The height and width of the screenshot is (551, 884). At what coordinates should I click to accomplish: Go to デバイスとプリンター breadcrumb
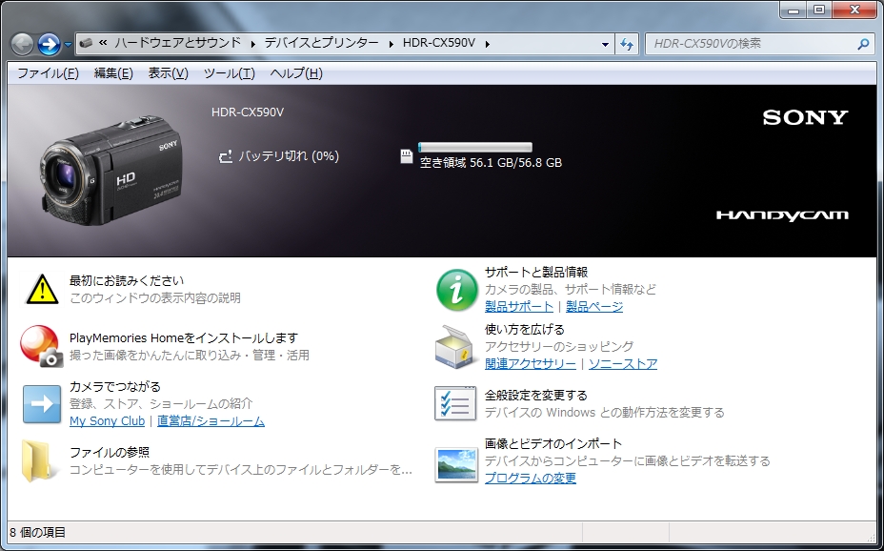click(322, 43)
